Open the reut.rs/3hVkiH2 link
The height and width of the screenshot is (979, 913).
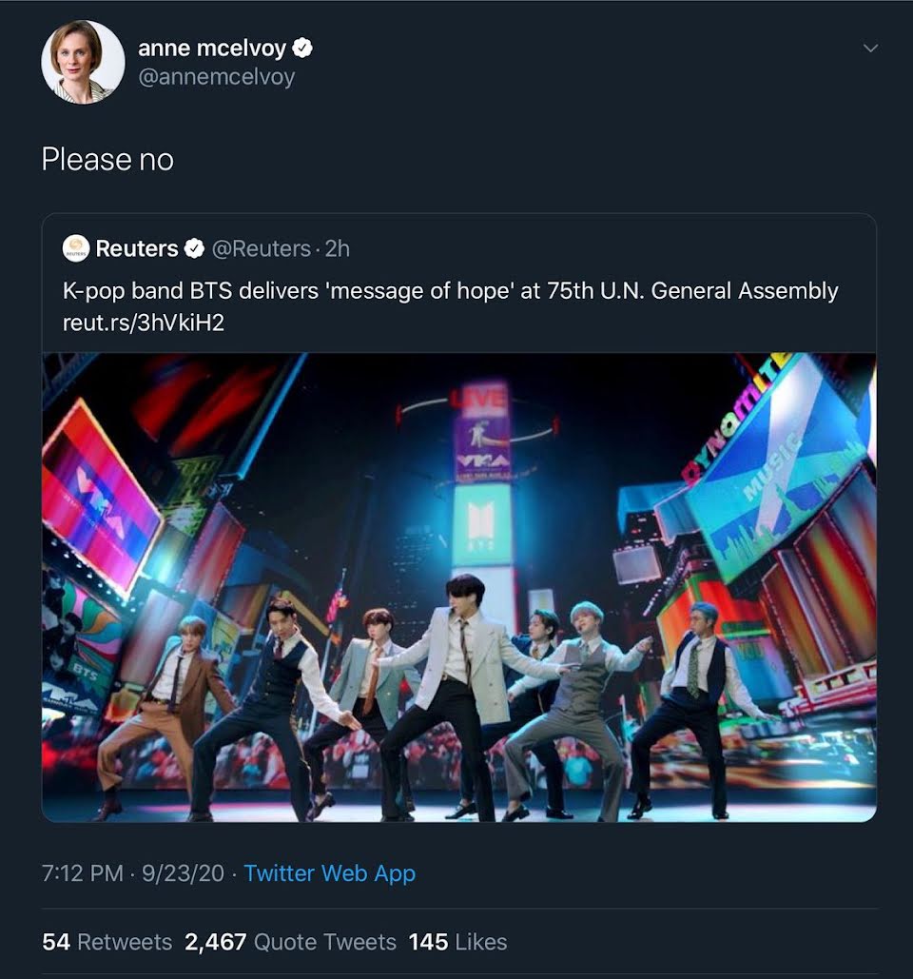tap(143, 323)
